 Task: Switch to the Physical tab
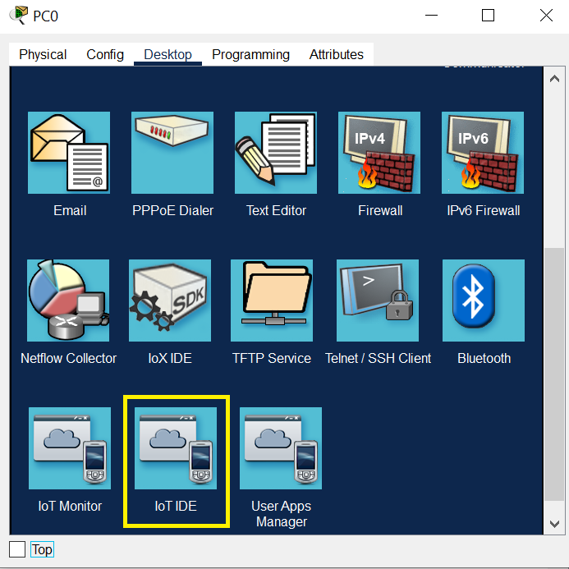pos(43,54)
